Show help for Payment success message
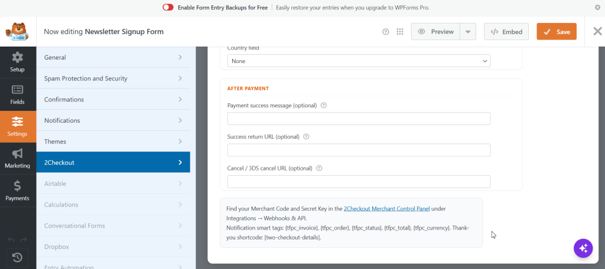Screen dimensions: 605x269 [324, 105]
